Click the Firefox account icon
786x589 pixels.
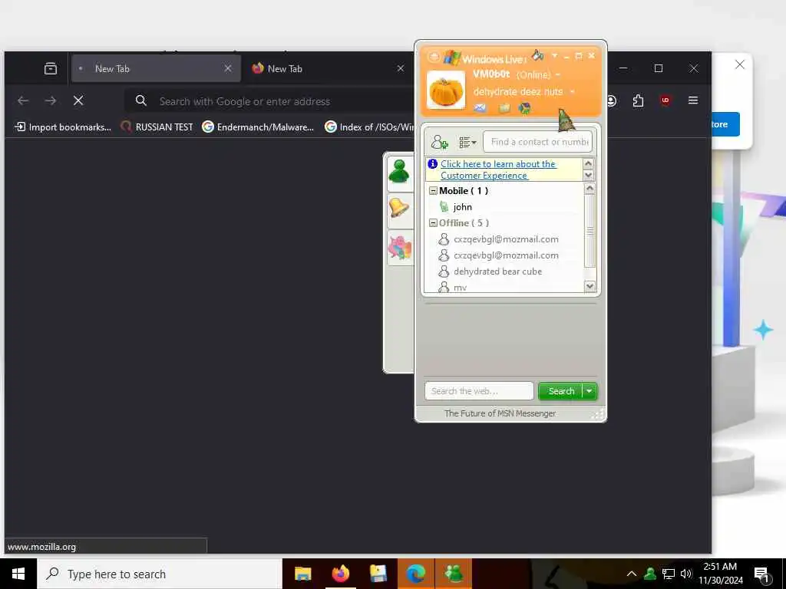612,100
